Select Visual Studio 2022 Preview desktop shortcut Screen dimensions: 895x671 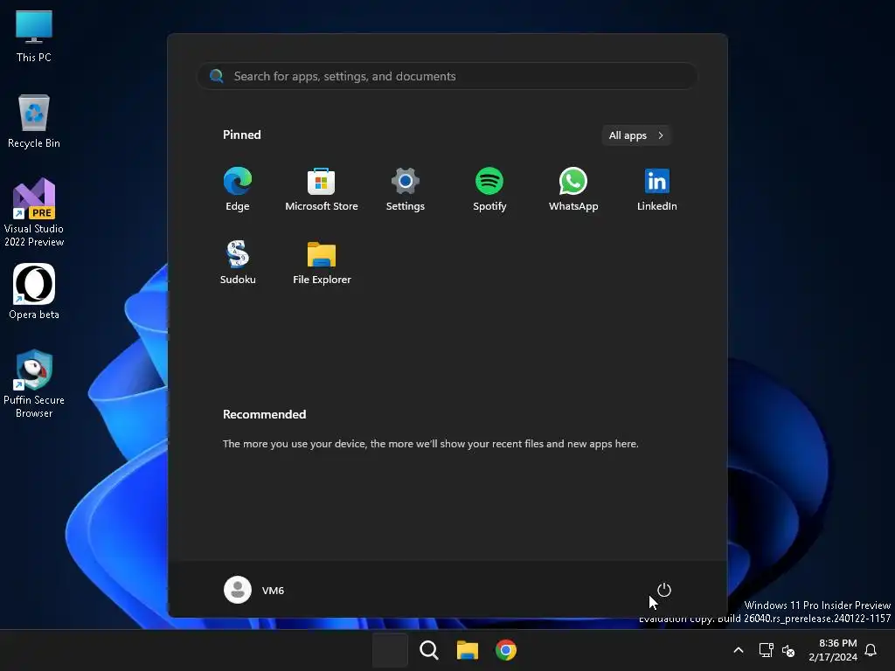34,212
